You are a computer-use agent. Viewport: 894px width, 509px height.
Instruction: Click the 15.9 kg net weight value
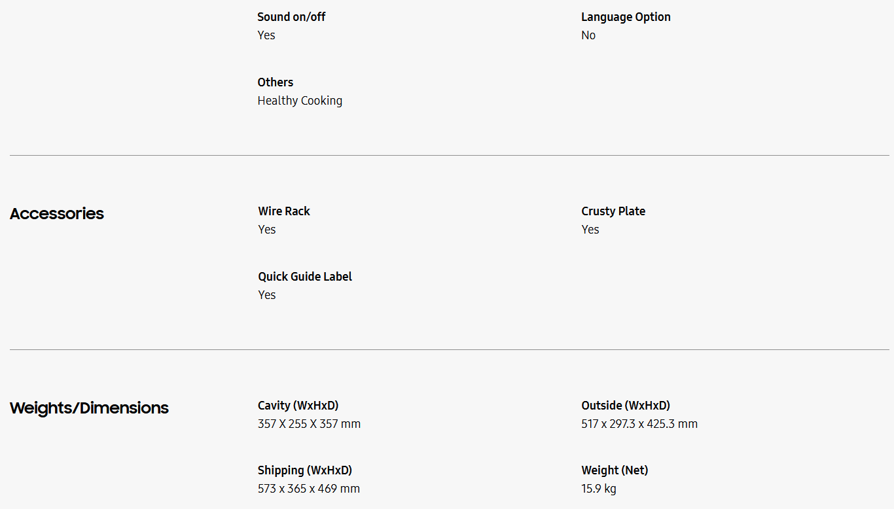tap(599, 489)
